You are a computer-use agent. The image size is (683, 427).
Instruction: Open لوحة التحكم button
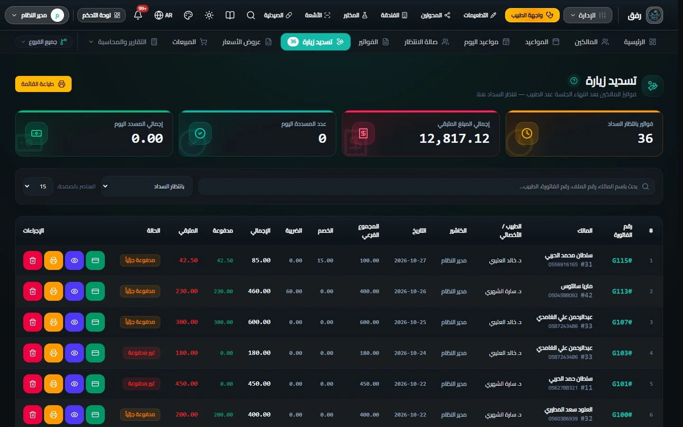(x=102, y=15)
